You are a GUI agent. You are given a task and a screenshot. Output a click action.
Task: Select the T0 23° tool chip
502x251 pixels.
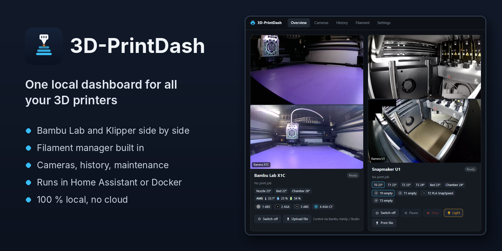[x=378, y=185]
